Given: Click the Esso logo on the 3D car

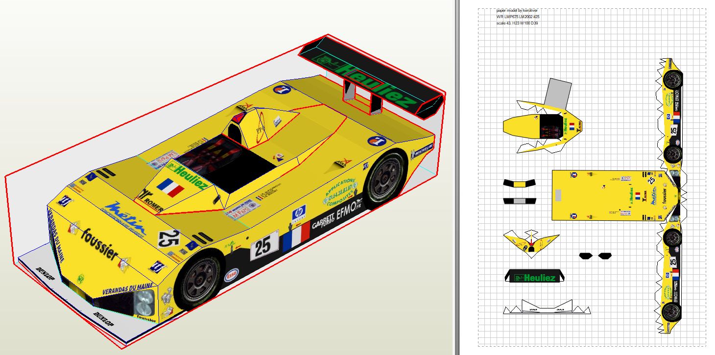Looking at the screenshot, I should (231, 277).
